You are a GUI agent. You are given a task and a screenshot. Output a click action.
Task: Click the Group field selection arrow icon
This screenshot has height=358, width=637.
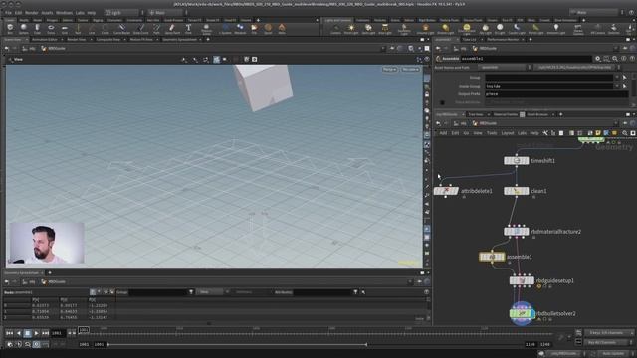pyautogui.click(x=625, y=78)
